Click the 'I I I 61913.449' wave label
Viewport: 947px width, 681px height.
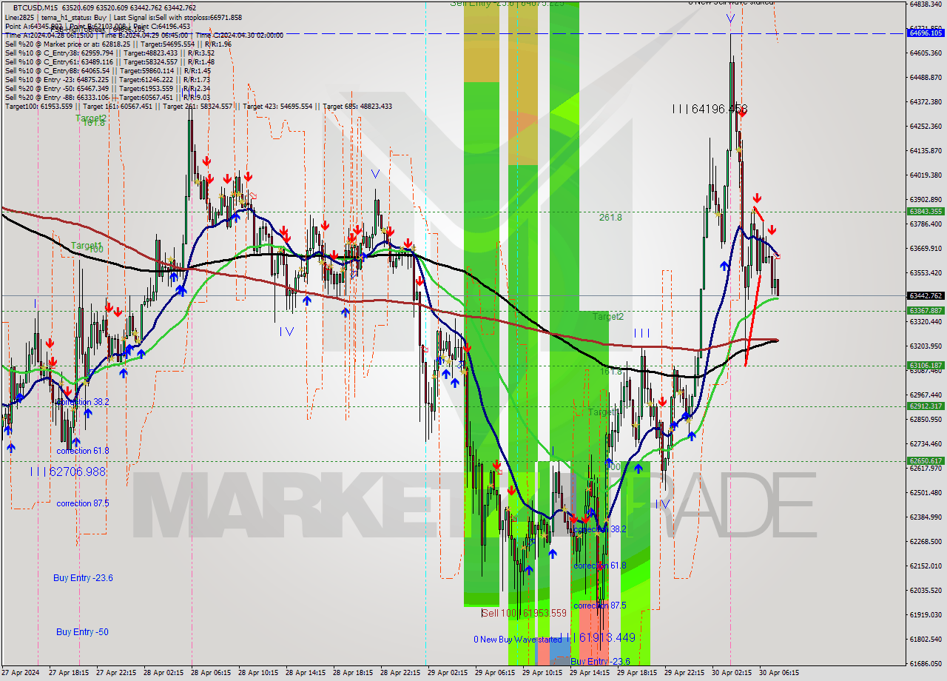(x=597, y=637)
